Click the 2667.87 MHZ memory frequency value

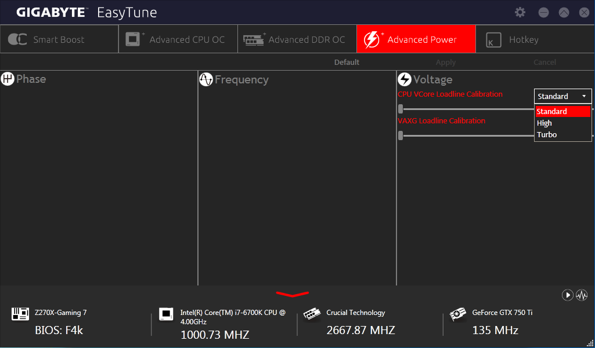[x=360, y=330]
